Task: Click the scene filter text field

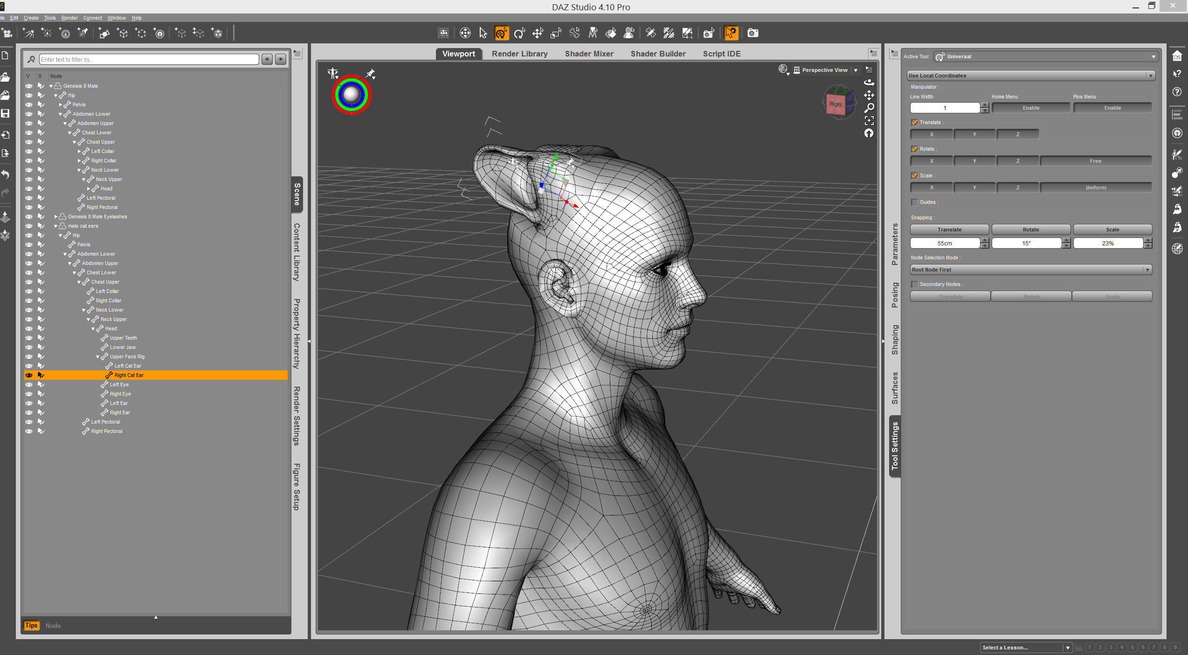Action: click(149, 59)
